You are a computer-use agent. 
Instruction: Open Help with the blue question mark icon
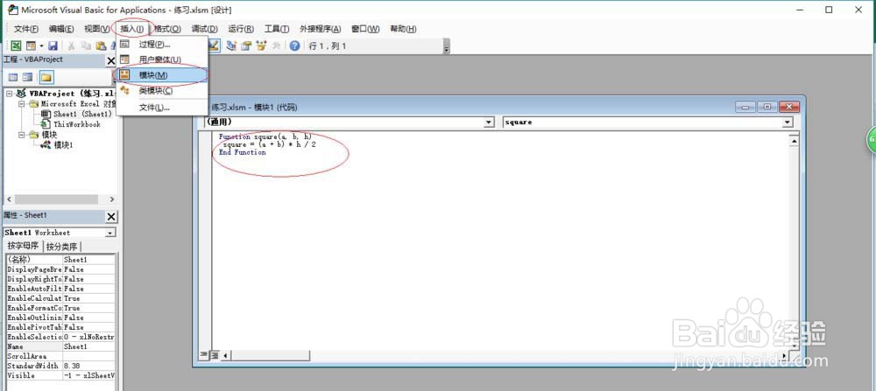coord(294,46)
